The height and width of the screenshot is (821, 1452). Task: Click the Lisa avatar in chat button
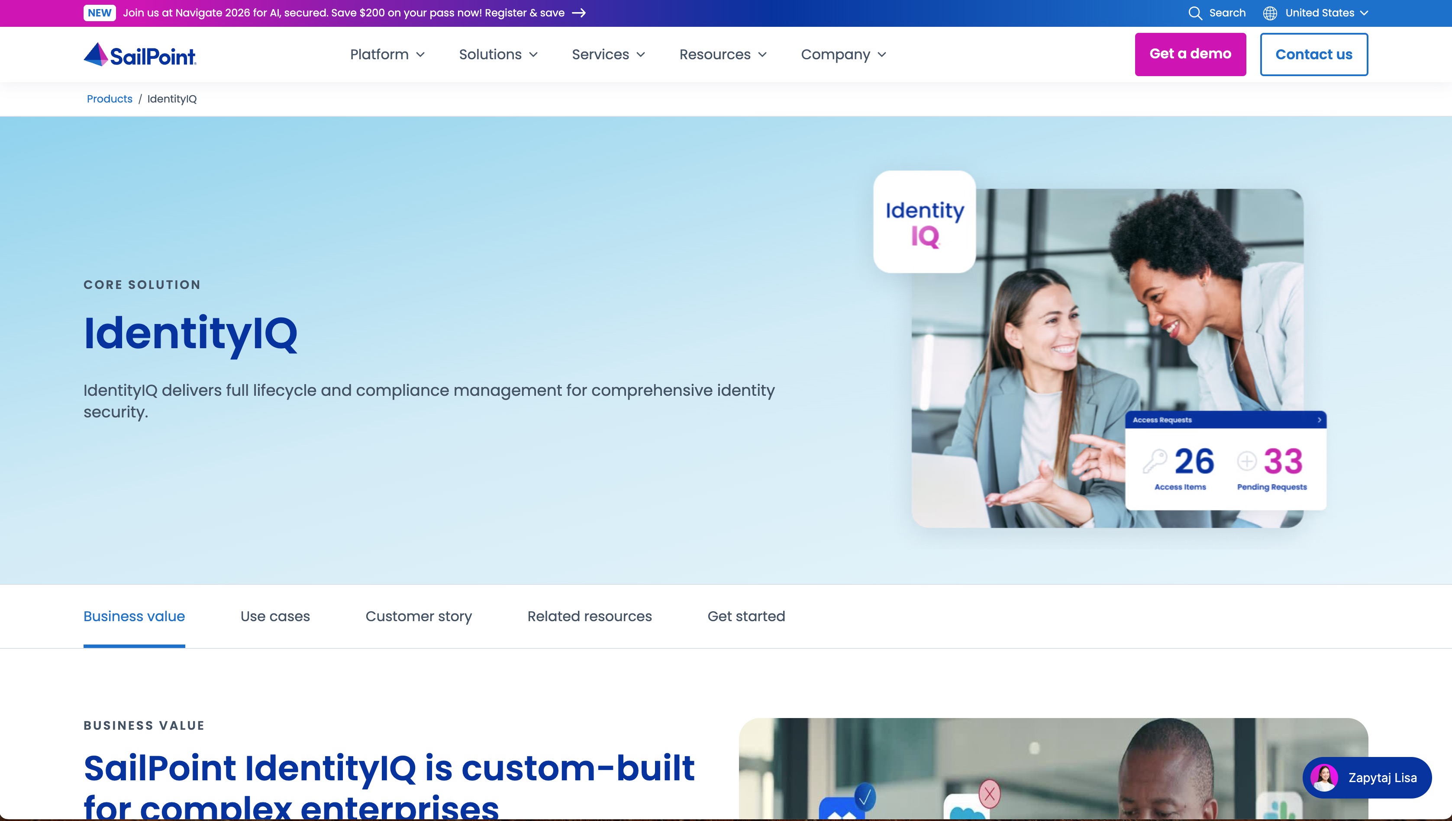[1324, 778]
